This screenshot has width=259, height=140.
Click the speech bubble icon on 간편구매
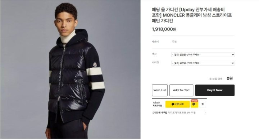pos(173,104)
